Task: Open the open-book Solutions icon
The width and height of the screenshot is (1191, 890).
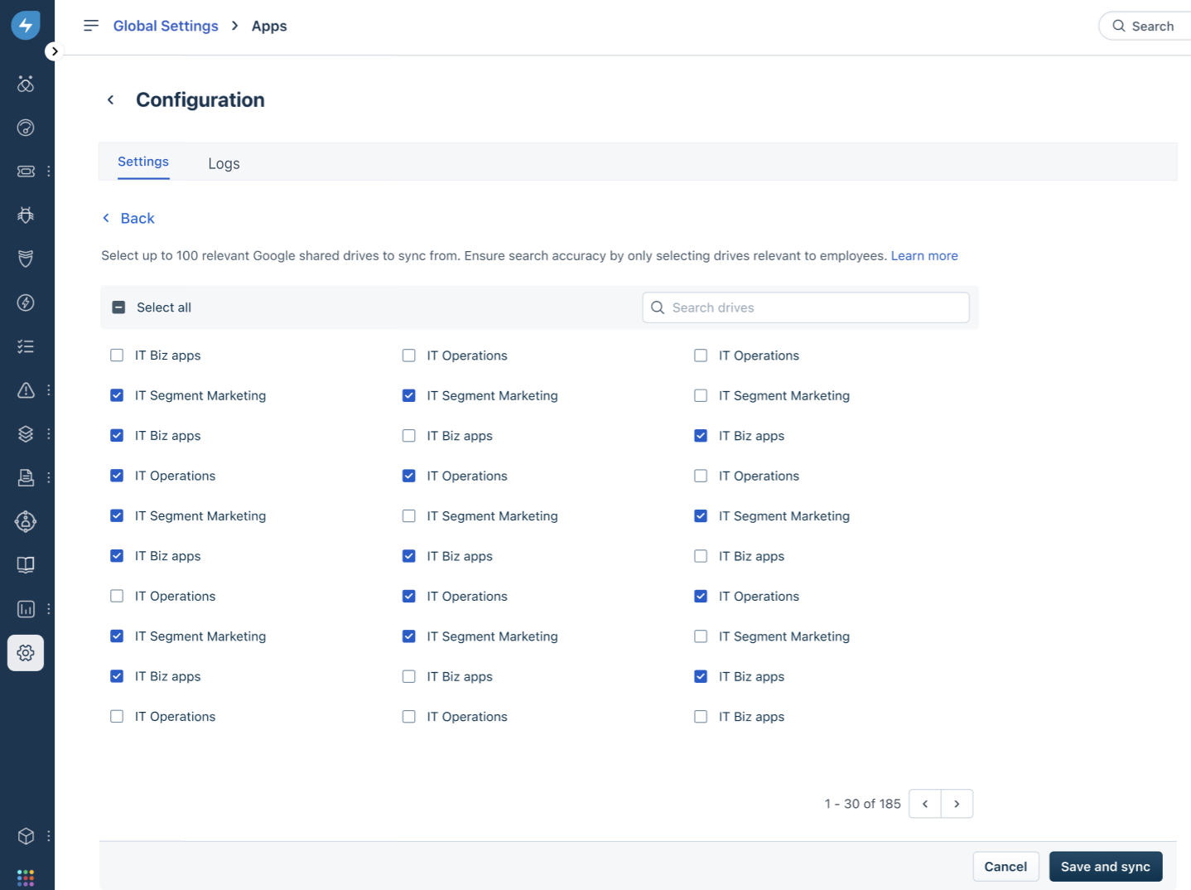Action: click(x=26, y=565)
